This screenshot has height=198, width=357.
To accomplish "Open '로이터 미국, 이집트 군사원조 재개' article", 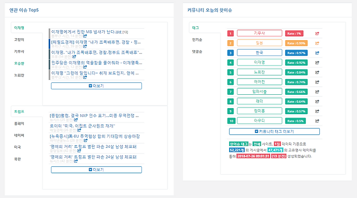I will click(x=82, y=126).
